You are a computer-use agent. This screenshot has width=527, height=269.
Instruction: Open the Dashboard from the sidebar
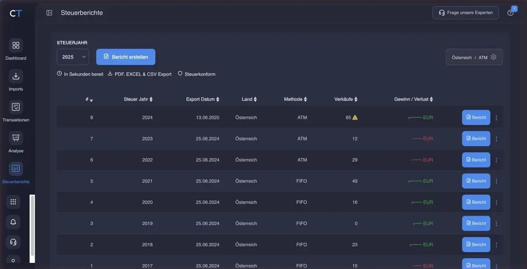(x=16, y=45)
